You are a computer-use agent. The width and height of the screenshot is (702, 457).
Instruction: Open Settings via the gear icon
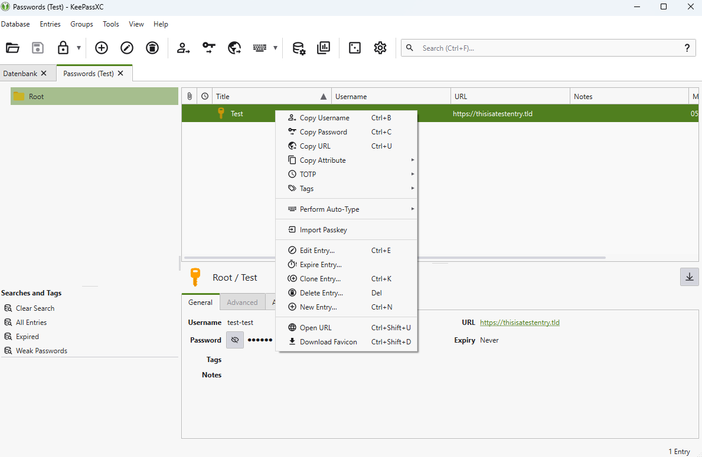tap(380, 48)
